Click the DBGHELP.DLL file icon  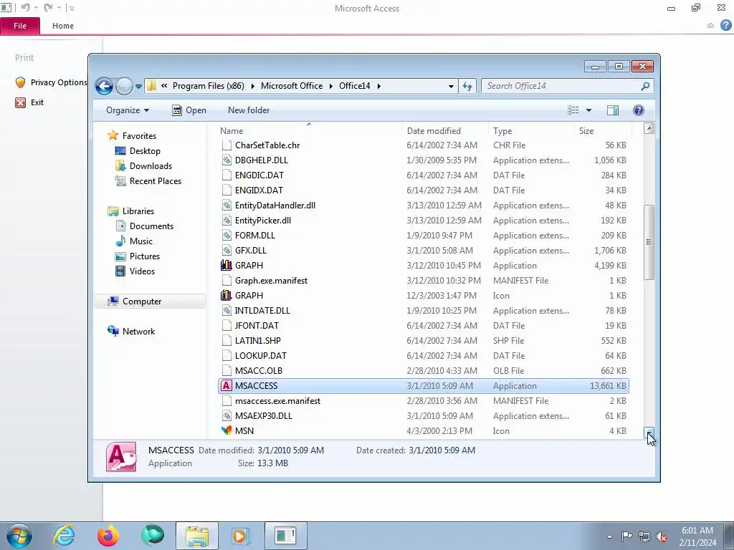click(x=227, y=160)
